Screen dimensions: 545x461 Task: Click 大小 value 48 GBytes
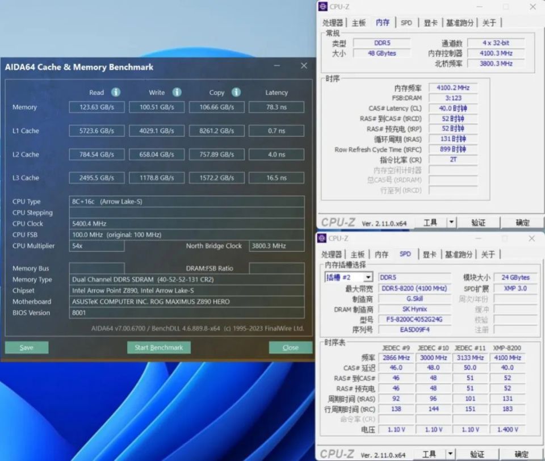click(381, 53)
